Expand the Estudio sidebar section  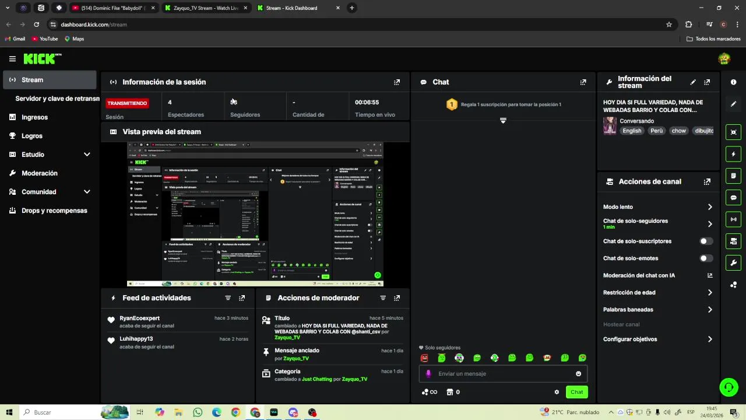point(87,155)
